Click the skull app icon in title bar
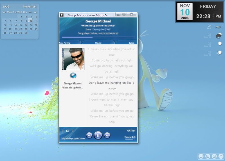Image resolution: width=225 pixels, height=161 pixels. (x=62, y=15)
